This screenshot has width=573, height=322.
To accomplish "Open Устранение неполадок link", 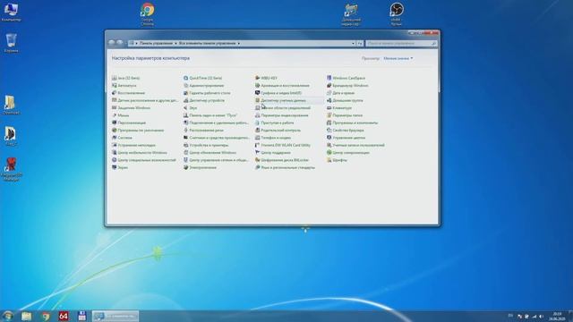I will 136,145.
